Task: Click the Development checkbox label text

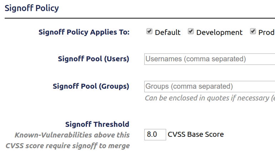Action: point(219,32)
